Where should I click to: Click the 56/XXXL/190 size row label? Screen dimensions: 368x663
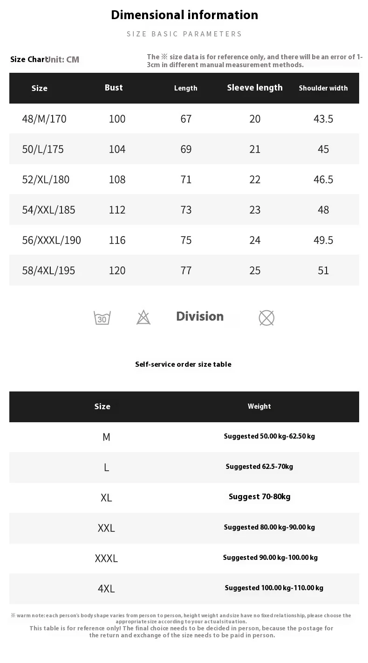51,240
